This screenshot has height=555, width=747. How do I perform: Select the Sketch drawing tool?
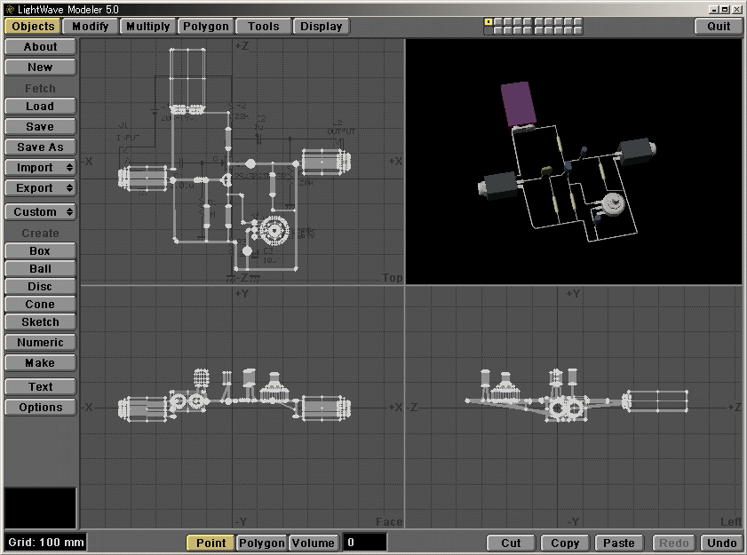tap(40, 322)
